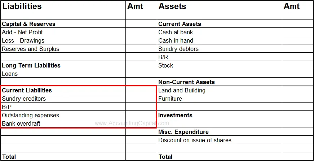This screenshot has height=161, width=314.
Task: Select the Stock cell
Action: tap(166, 65)
